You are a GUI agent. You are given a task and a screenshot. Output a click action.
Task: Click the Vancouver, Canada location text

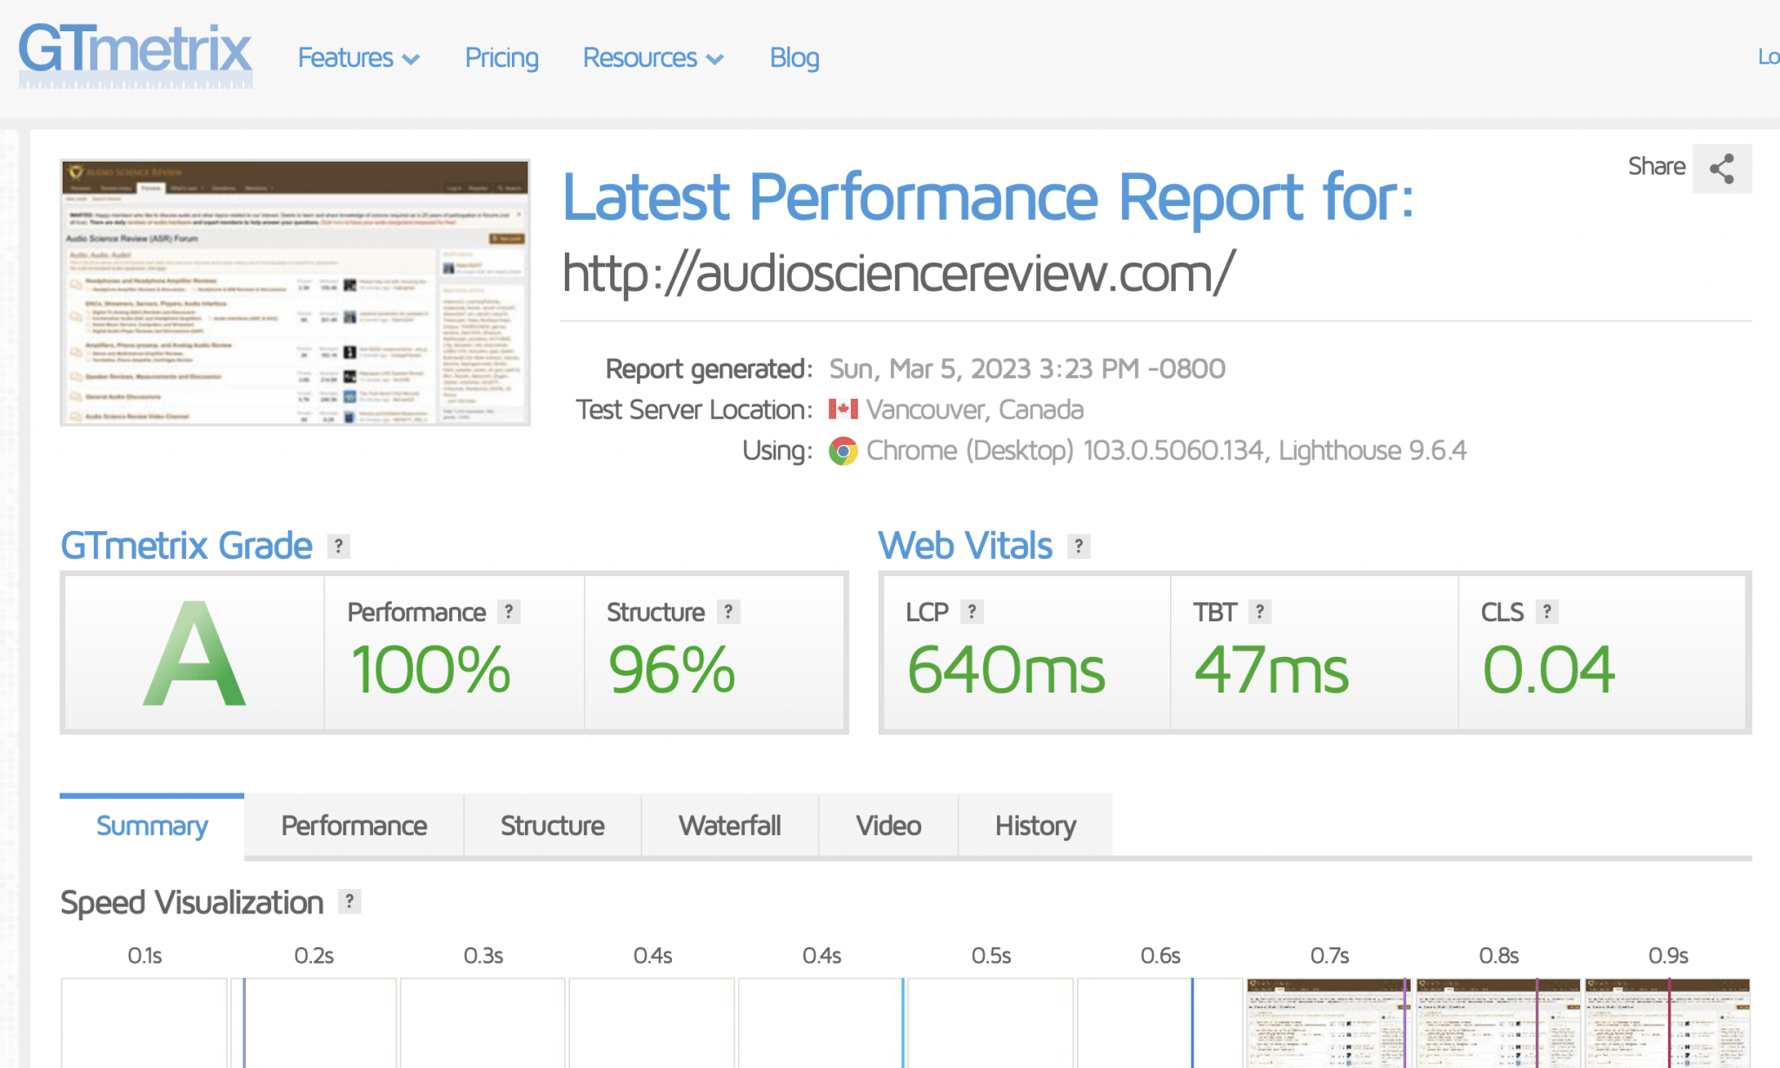pos(974,409)
